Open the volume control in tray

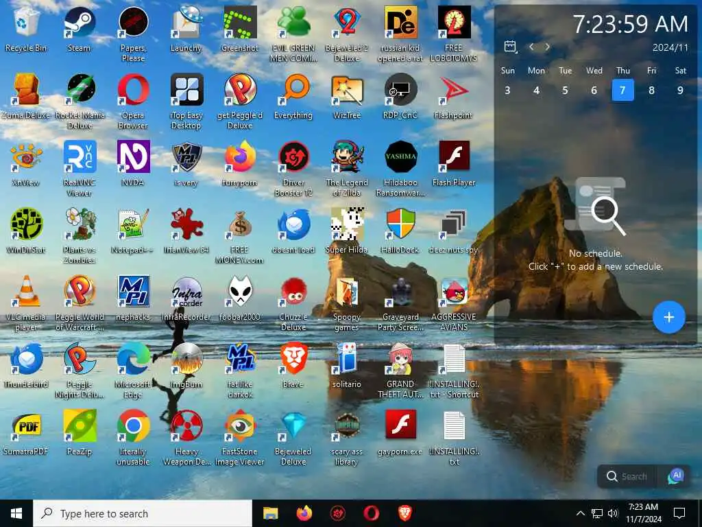613,513
